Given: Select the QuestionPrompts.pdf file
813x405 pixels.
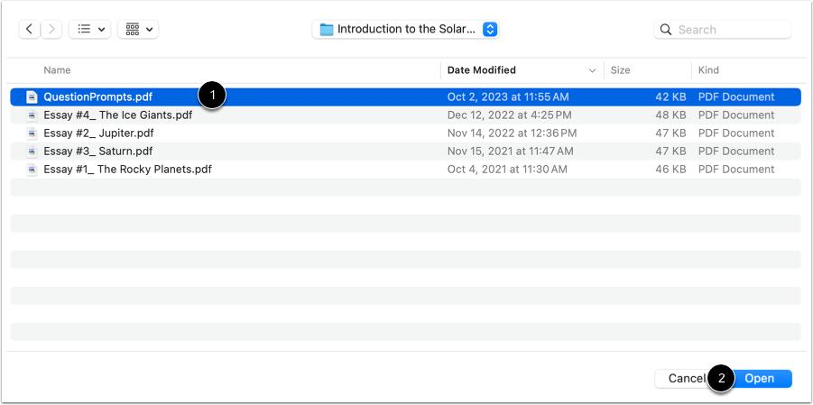Looking at the screenshot, I should tap(405, 97).
